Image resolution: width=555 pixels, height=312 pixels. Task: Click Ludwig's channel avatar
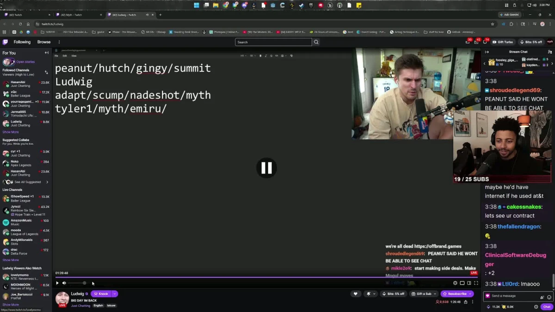click(x=62, y=299)
